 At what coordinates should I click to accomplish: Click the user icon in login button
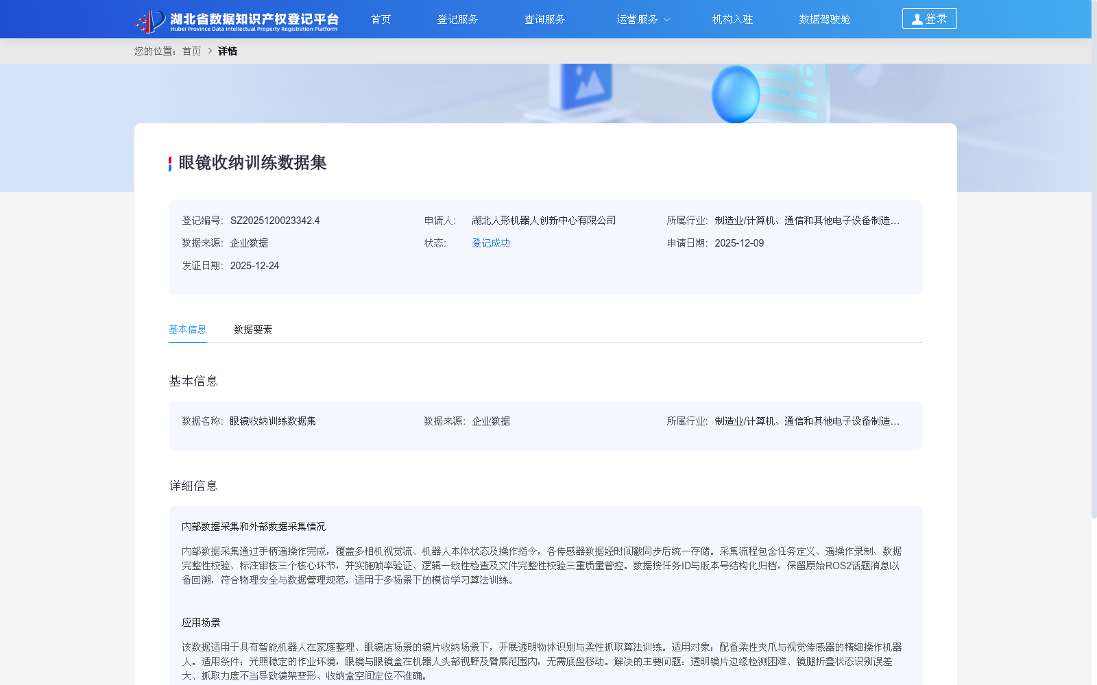(x=917, y=19)
